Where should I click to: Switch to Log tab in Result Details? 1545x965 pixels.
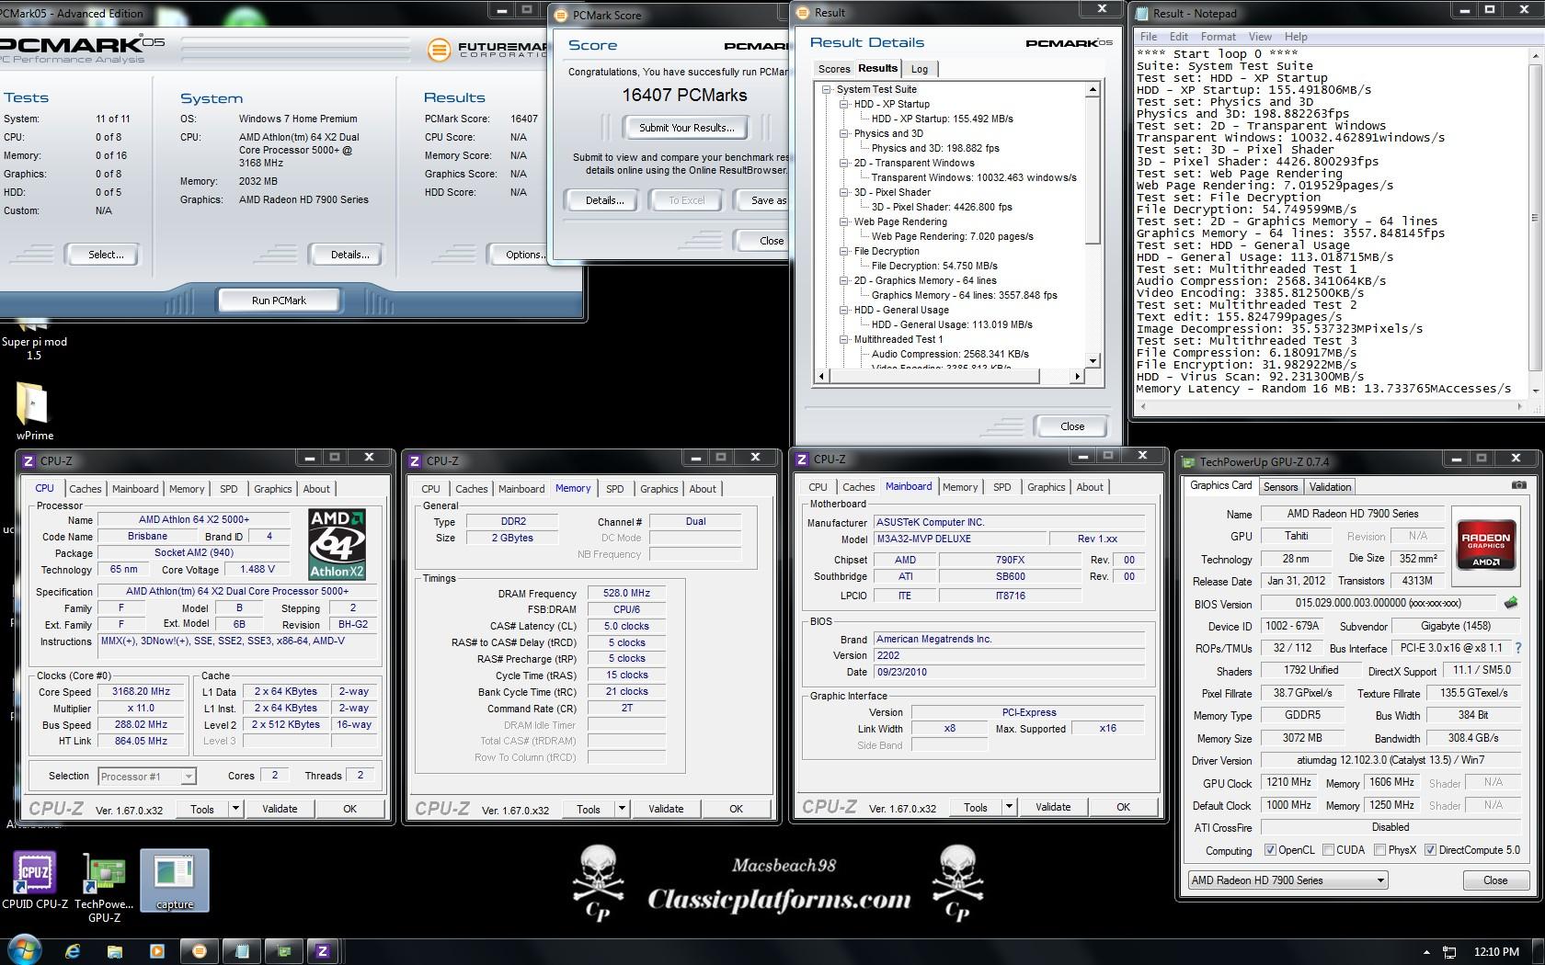tap(920, 69)
